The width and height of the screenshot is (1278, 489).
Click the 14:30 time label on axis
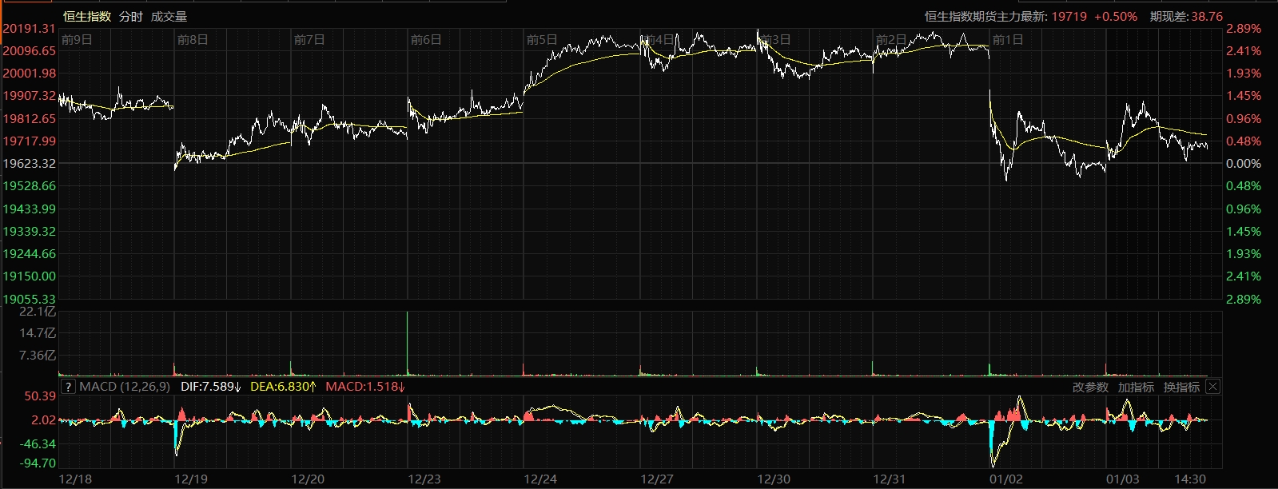(1191, 479)
